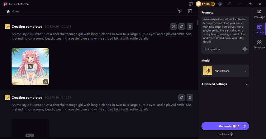
Task: Clear the prompt with the X icon
Action: [x=245, y=49]
